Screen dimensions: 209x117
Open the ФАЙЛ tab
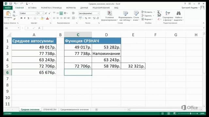point(8,8)
